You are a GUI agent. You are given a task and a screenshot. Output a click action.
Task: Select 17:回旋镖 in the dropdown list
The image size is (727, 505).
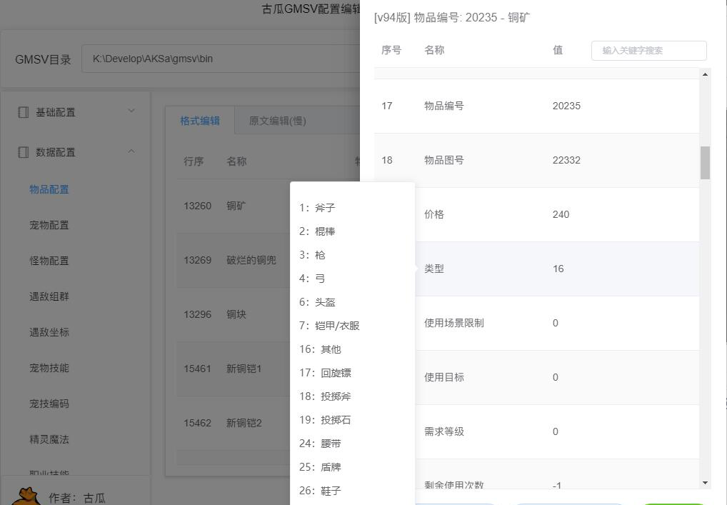[x=325, y=373]
